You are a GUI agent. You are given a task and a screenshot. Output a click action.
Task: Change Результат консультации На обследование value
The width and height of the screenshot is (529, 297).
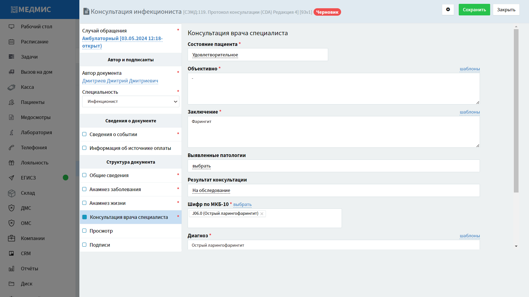(x=211, y=190)
